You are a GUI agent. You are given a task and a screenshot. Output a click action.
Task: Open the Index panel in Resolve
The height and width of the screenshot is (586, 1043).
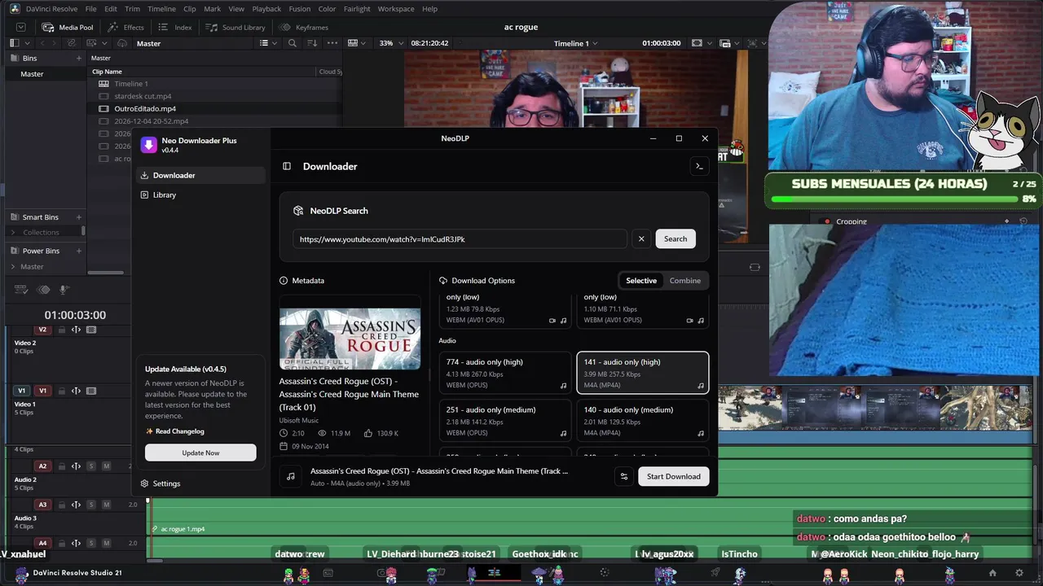pos(176,27)
